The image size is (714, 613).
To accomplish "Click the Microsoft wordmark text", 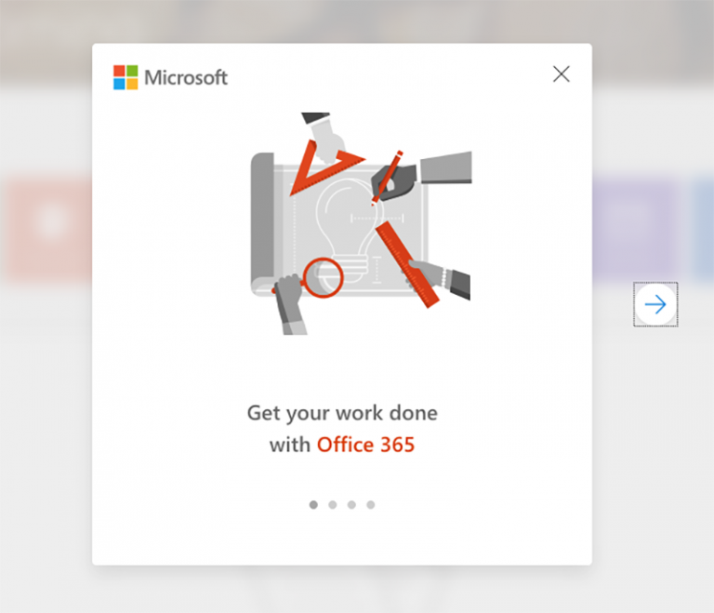I will tap(186, 77).
